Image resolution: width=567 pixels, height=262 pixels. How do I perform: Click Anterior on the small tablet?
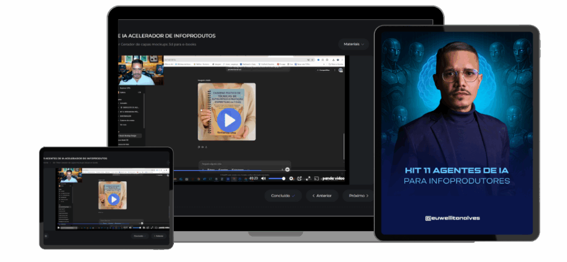[159, 236]
